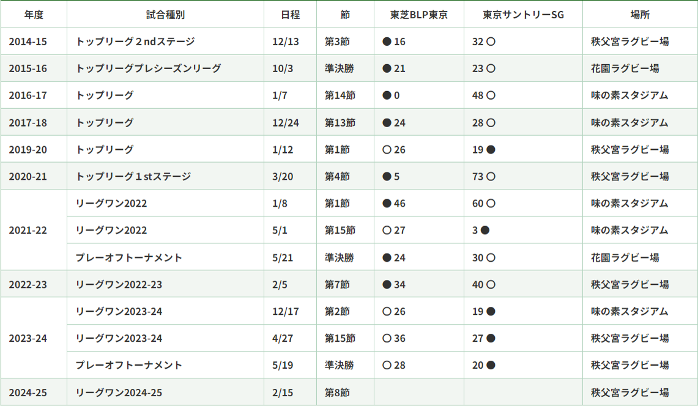Click the black circle before score 0
This screenshot has width=698, height=406.
click(x=387, y=95)
